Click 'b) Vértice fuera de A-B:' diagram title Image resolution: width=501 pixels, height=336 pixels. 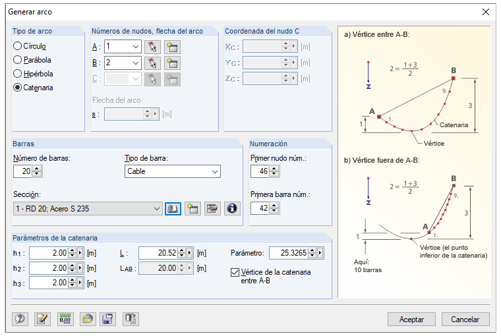382,160
